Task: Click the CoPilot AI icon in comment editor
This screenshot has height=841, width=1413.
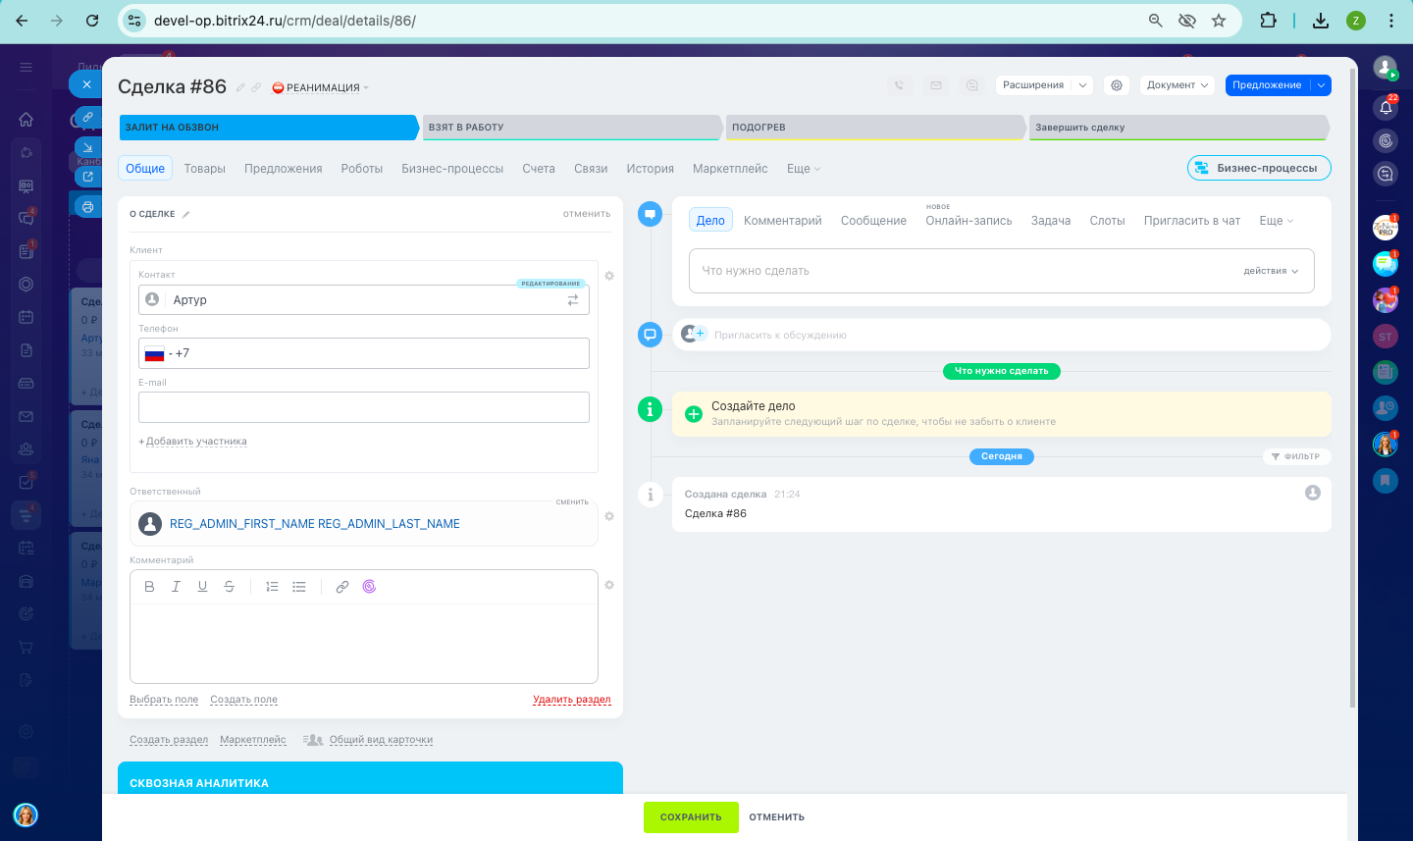Action: [x=369, y=587]
